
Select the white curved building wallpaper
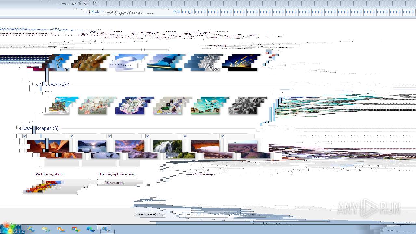(128, 62)
